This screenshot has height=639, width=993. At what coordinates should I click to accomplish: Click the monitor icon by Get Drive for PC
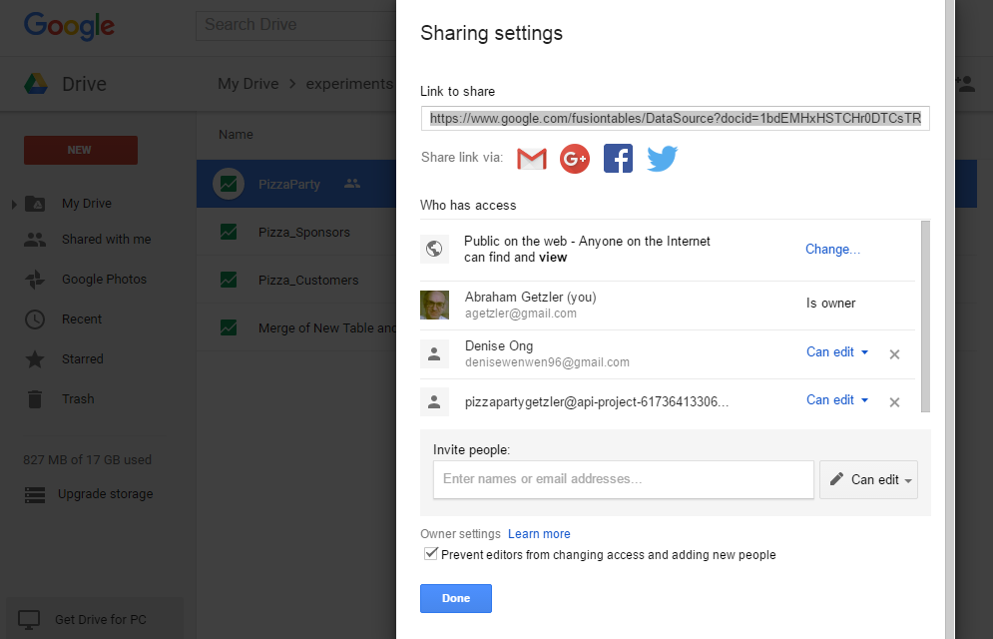coord(29,620)
